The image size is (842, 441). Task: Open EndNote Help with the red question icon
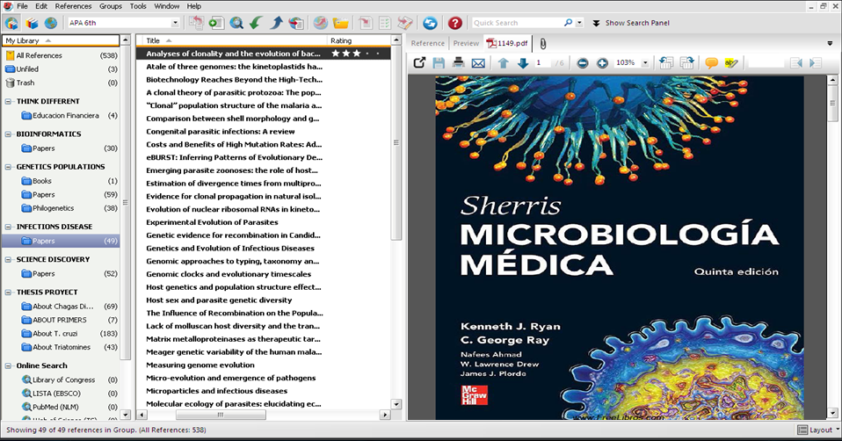tap(454, 23)
